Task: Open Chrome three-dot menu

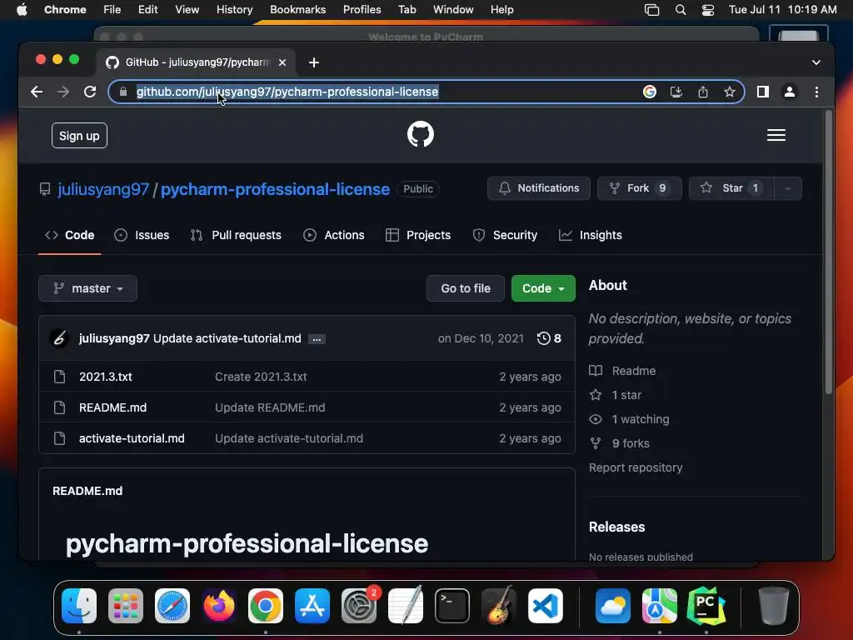Action: [x=816, y=92]
